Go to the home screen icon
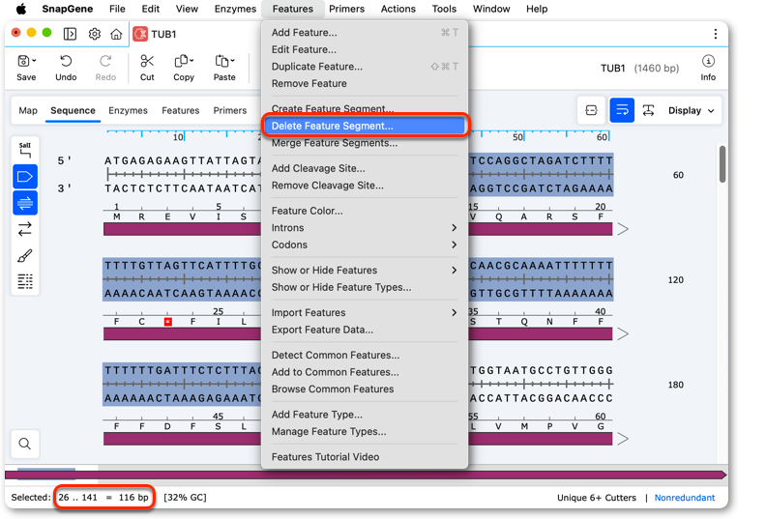Screen dimensions: 766x519 click(x=116, y=34)
